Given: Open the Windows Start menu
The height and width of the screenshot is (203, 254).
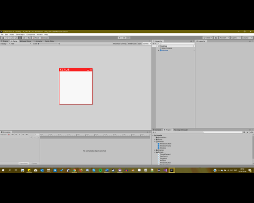Looking at the screenshot, I should coord(3,170).
